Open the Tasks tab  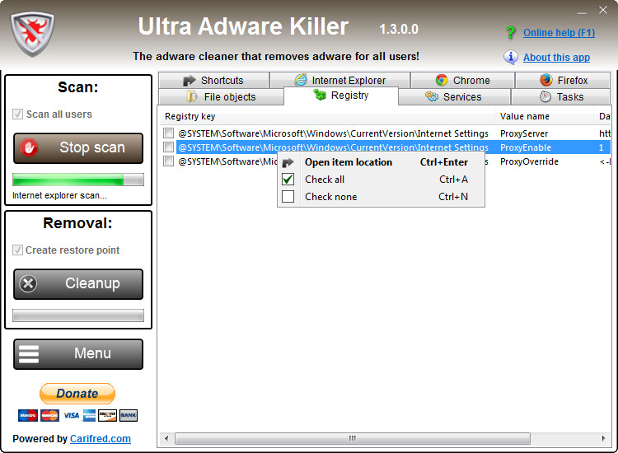(560, 96)
